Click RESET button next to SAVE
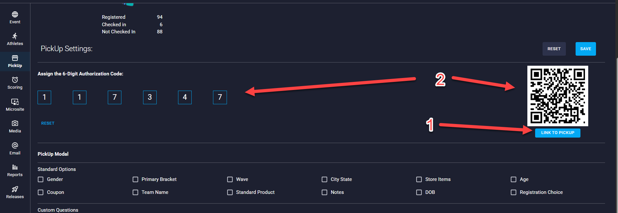 (x=554, y=49)
